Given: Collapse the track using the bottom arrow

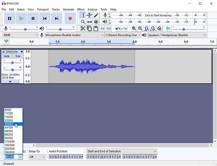Looking at the screenshot, I should pyautogui.click(x=10, y=82).
